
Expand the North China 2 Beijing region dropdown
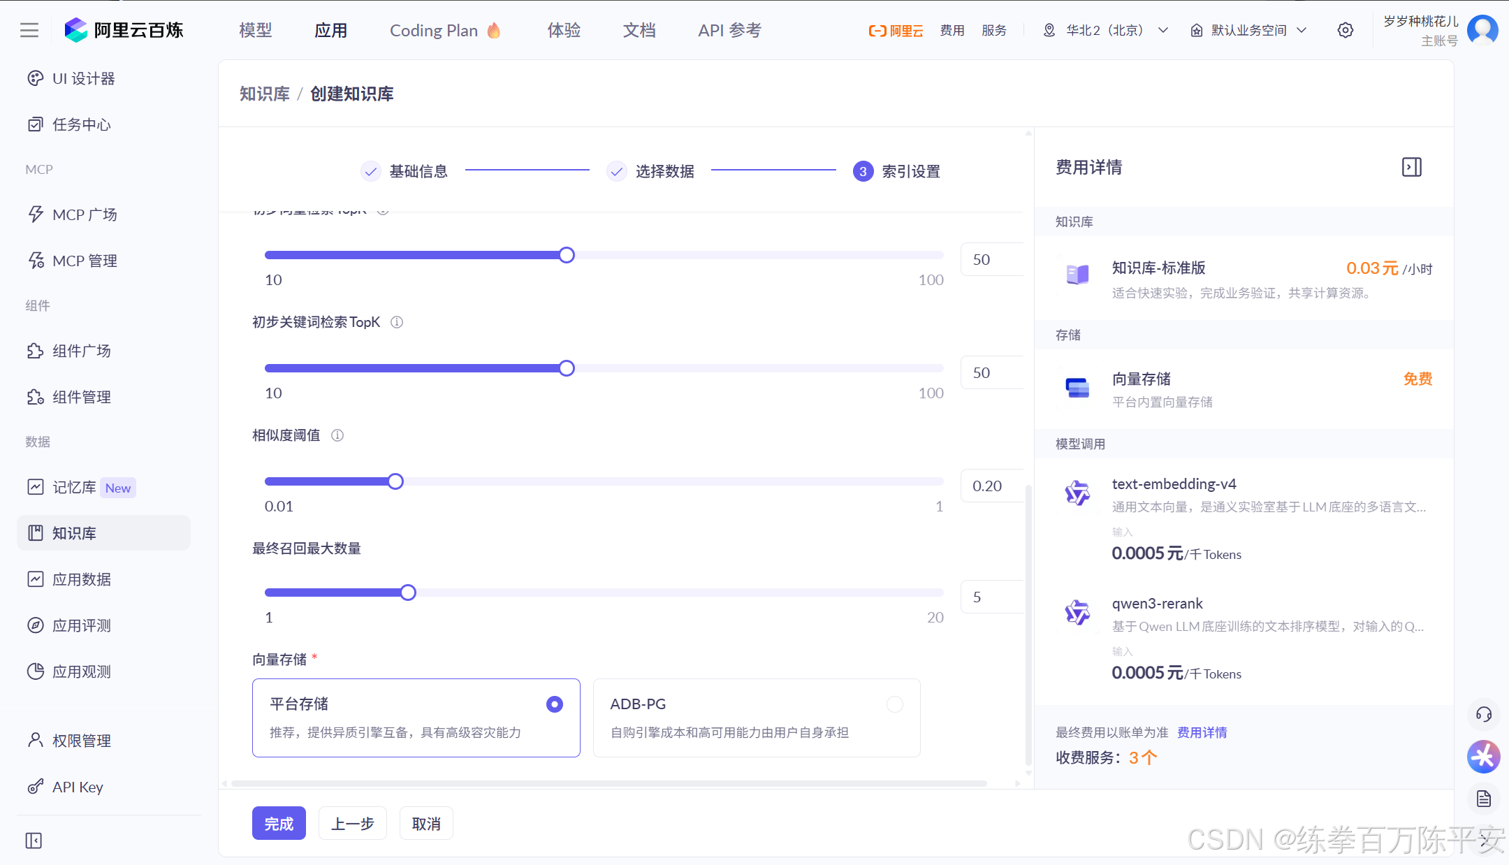click(1105, 30)
